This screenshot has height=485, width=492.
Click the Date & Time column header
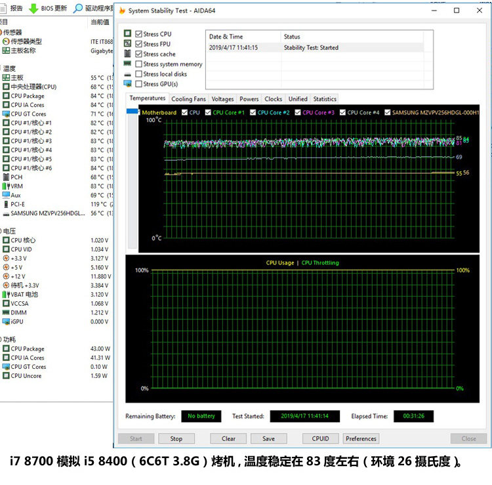coord(243,37)
